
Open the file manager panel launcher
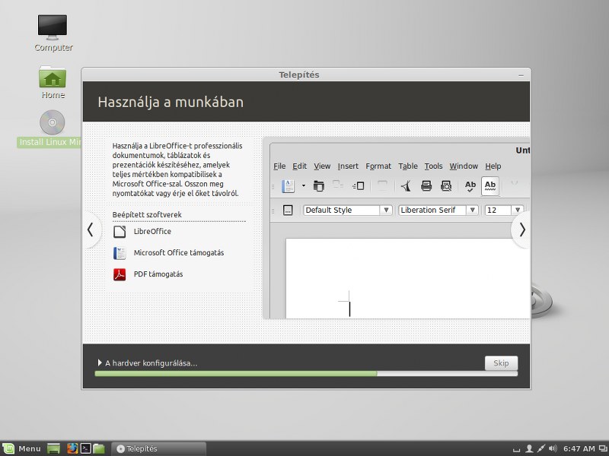point(99,448)
